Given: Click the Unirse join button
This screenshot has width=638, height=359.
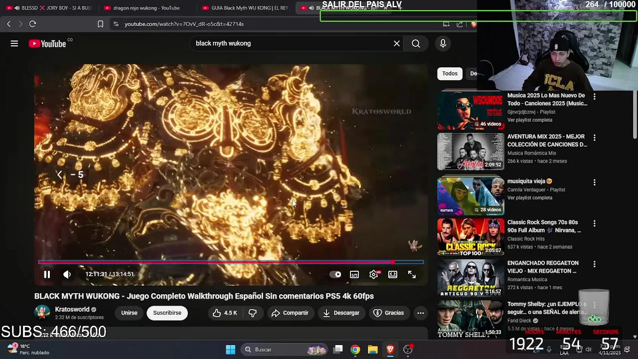Looking at the screenshot, I should [129, 313].
